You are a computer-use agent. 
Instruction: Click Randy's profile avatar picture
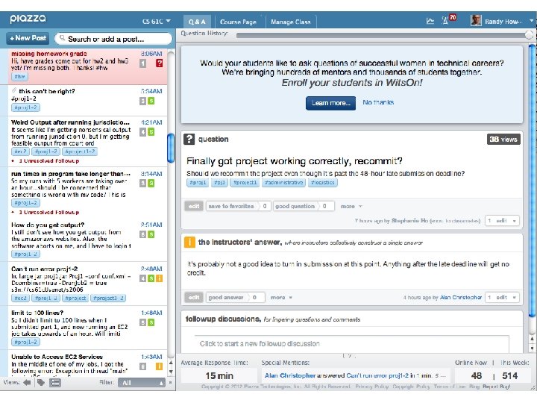[476, 21]
